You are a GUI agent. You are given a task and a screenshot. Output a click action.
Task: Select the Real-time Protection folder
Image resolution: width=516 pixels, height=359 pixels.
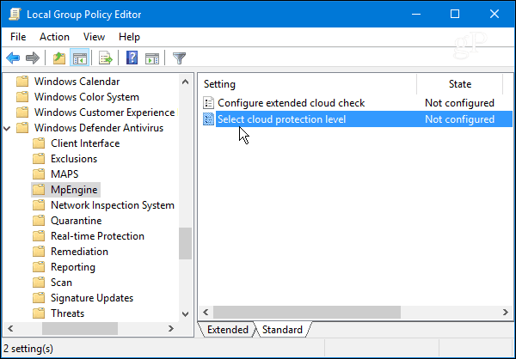[97, 235]
